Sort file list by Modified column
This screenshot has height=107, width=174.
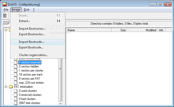pyautogui.click(x=142, y=30)
